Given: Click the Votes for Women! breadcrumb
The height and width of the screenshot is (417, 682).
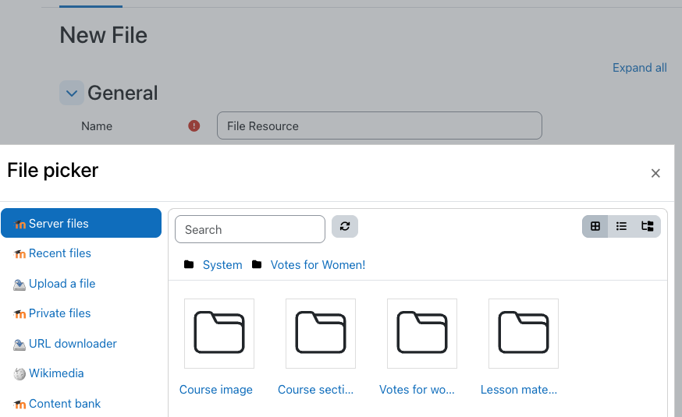Looking at the screenshot, I should click(x=318, y=265).
